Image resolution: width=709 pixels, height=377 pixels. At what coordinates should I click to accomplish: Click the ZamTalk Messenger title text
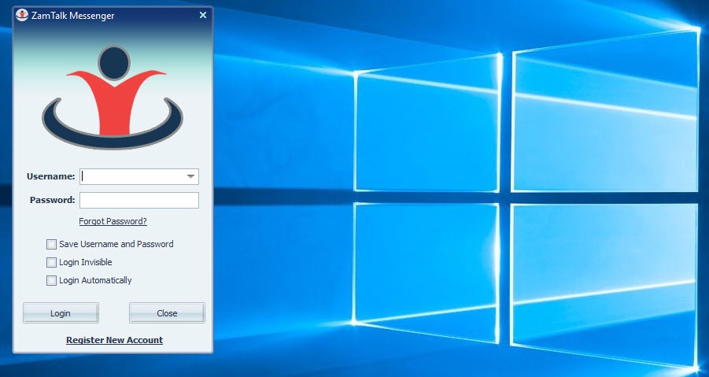click(x=73, y=16)
